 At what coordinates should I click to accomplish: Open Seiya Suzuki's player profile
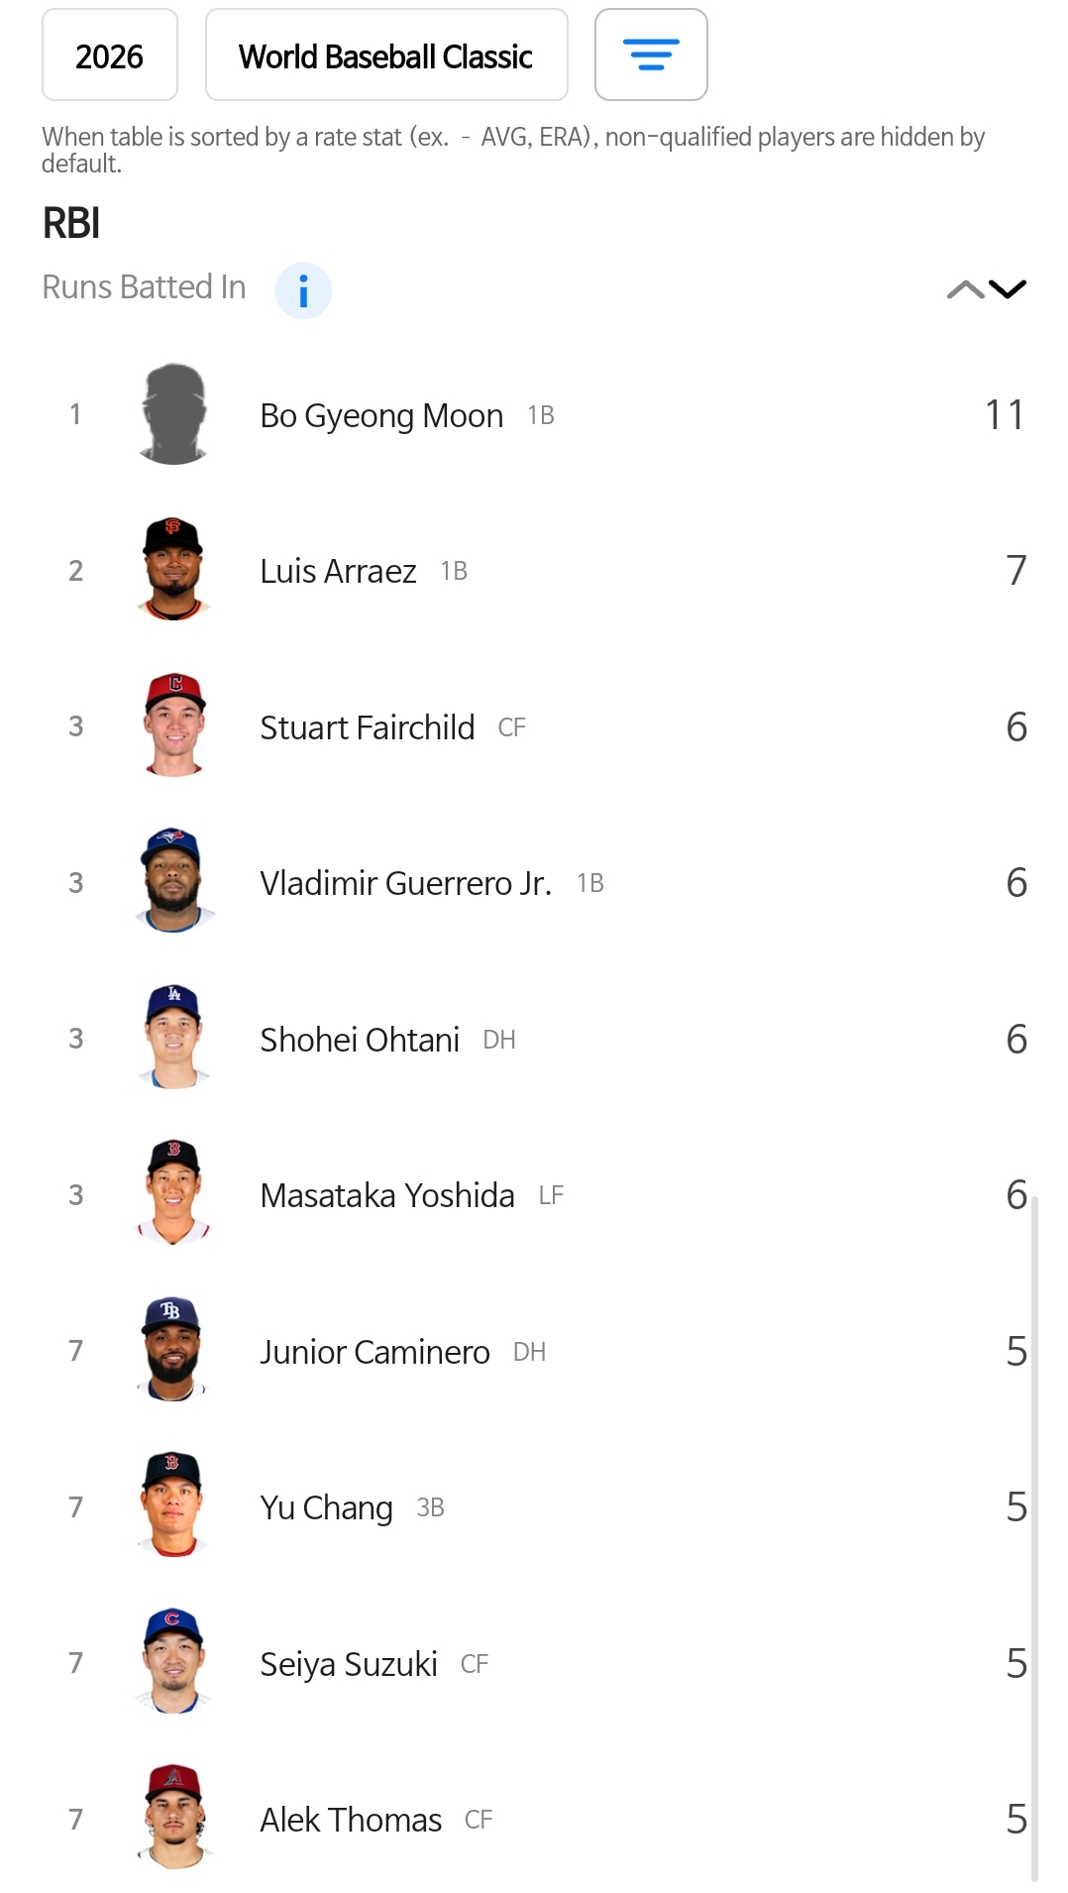point(349,1664)
